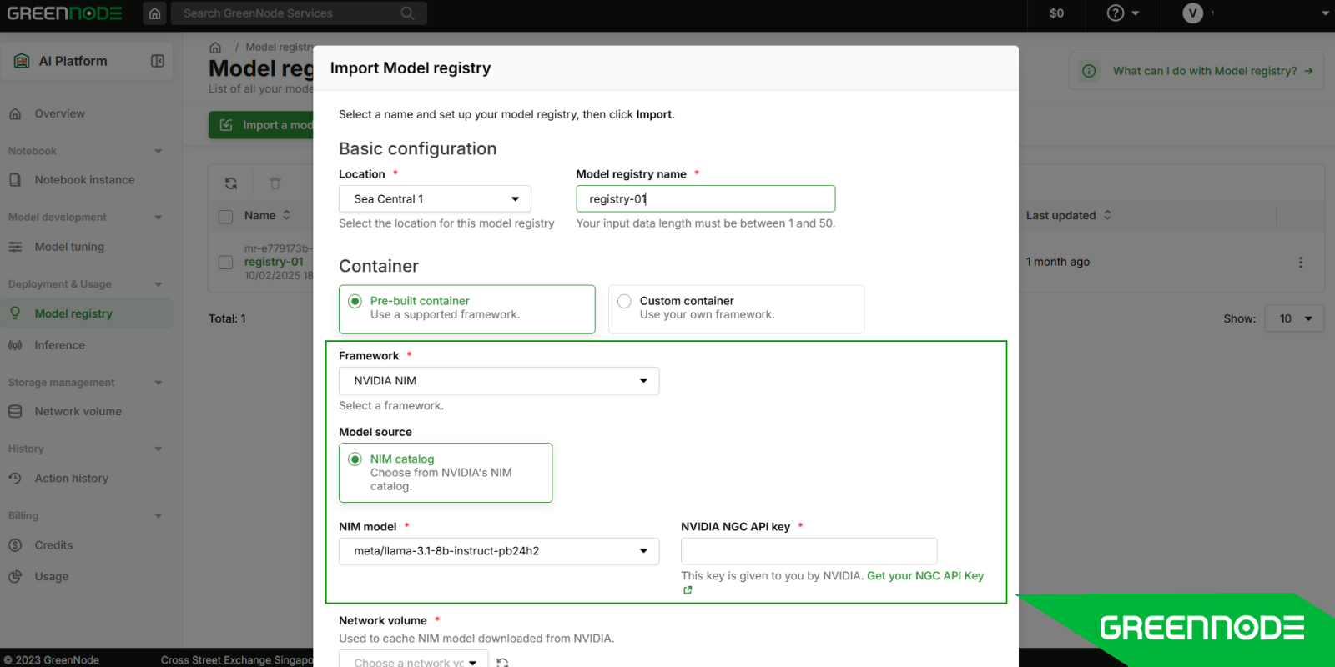
Task: Click the Model tuning sidebar icon
Action: [x=15, y=247]
